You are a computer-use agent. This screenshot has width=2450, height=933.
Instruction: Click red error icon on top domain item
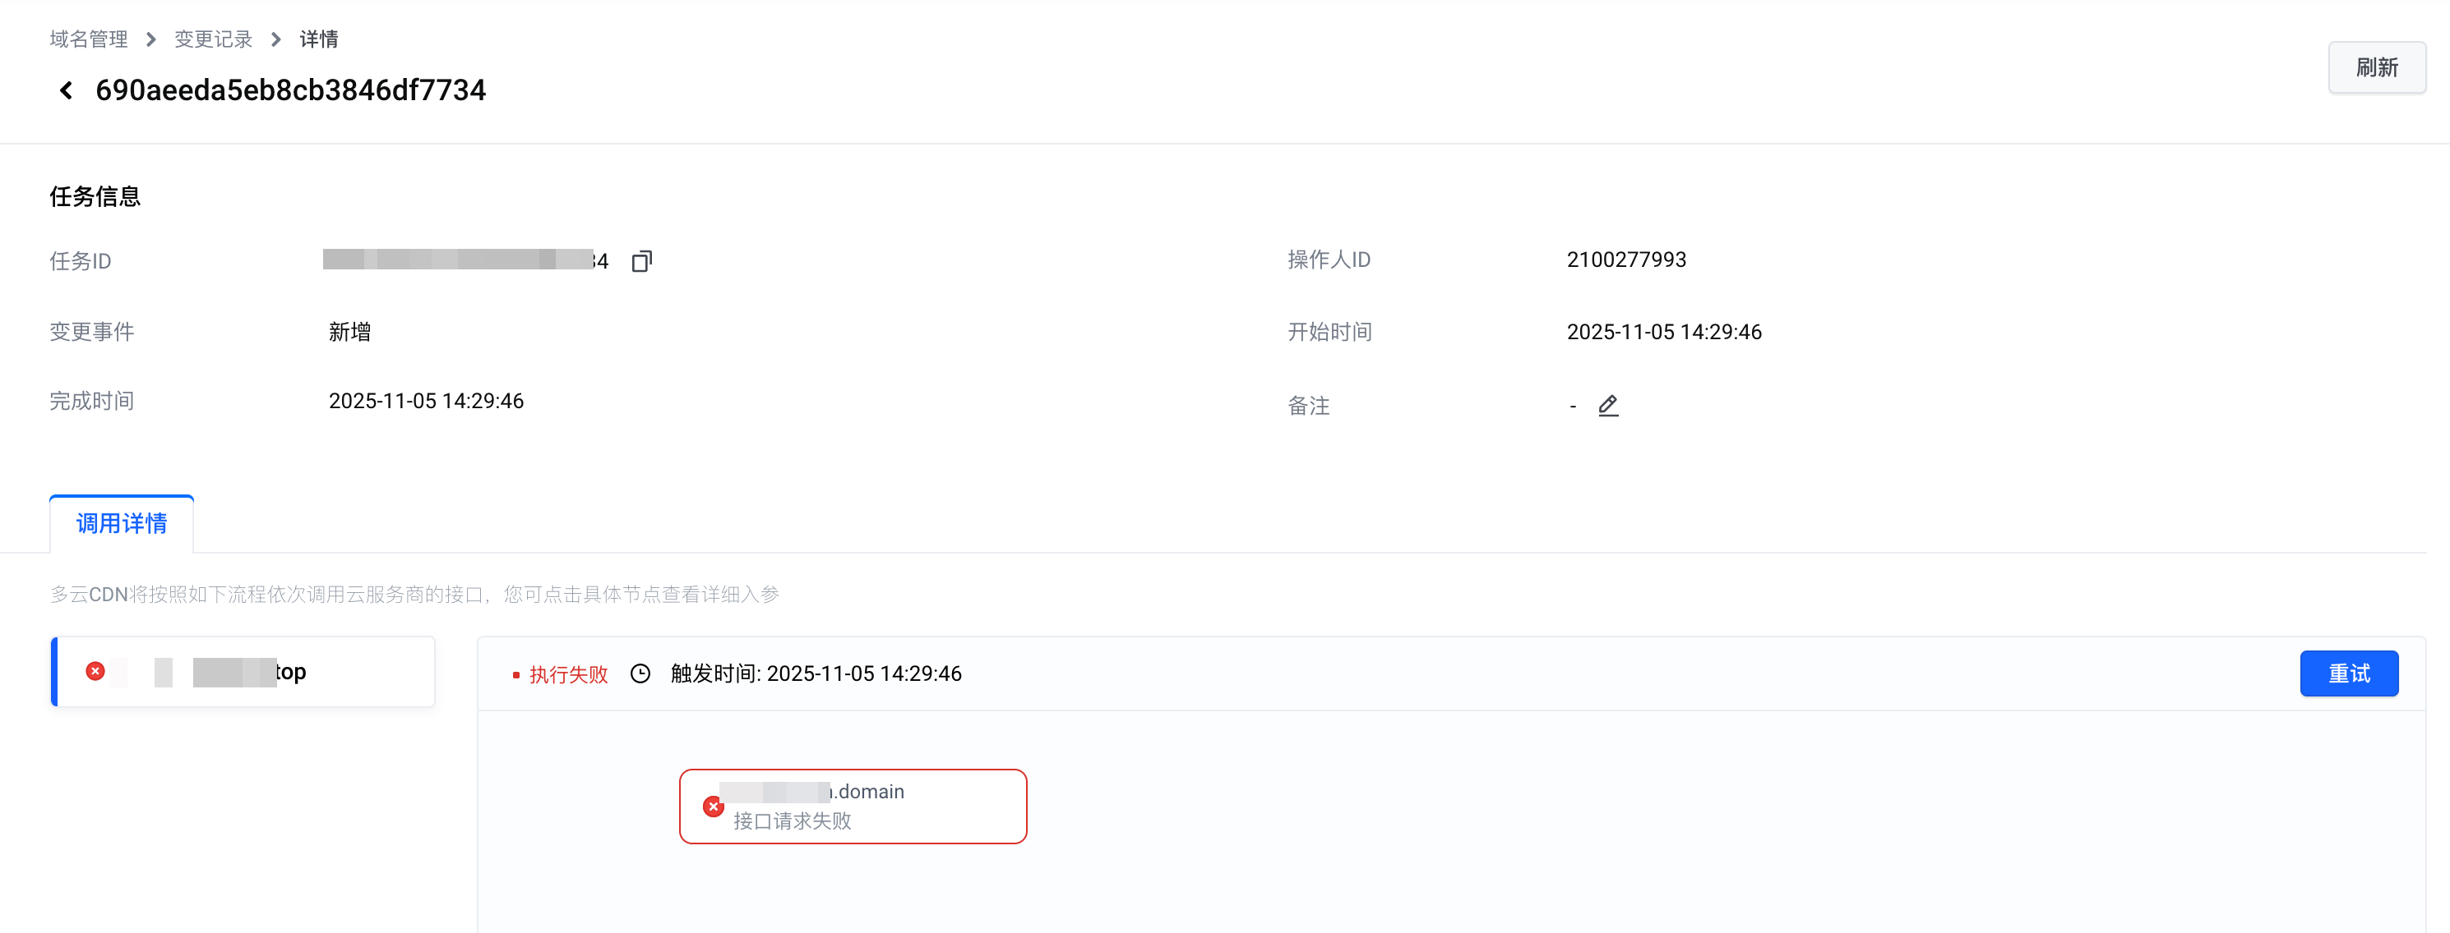[95, 671]
